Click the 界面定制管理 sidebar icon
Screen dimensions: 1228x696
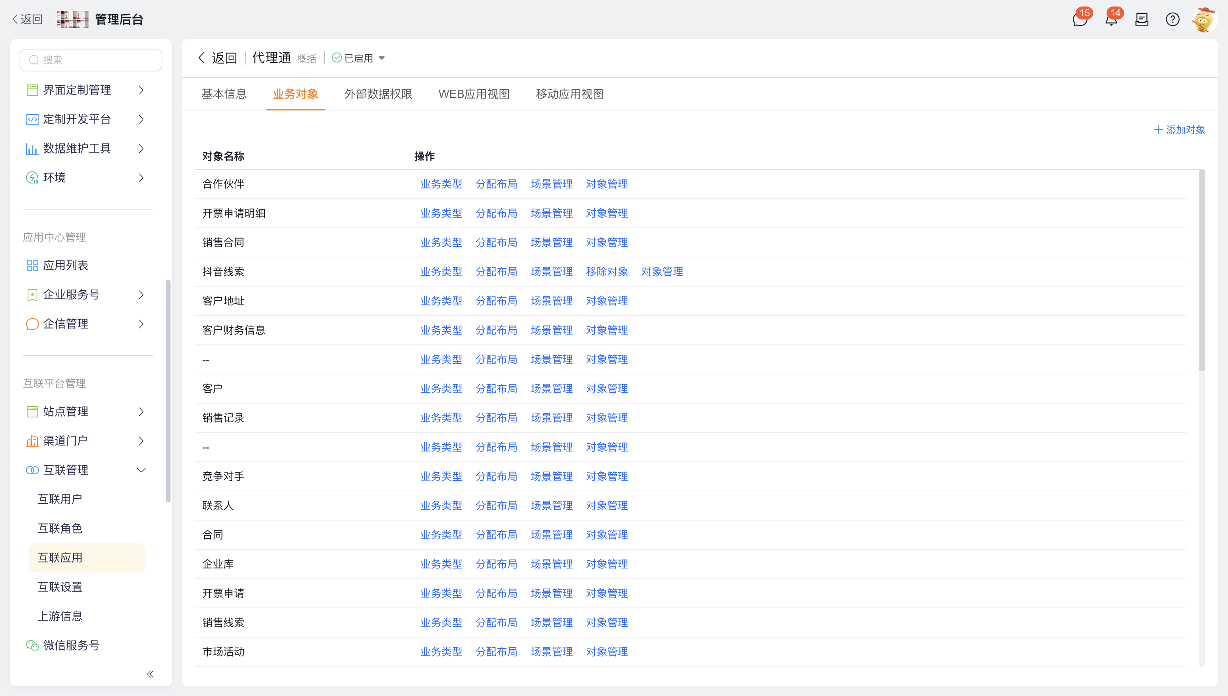[32, 90]
